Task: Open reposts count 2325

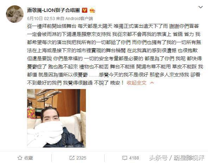Action: click(x=81, y=158)
